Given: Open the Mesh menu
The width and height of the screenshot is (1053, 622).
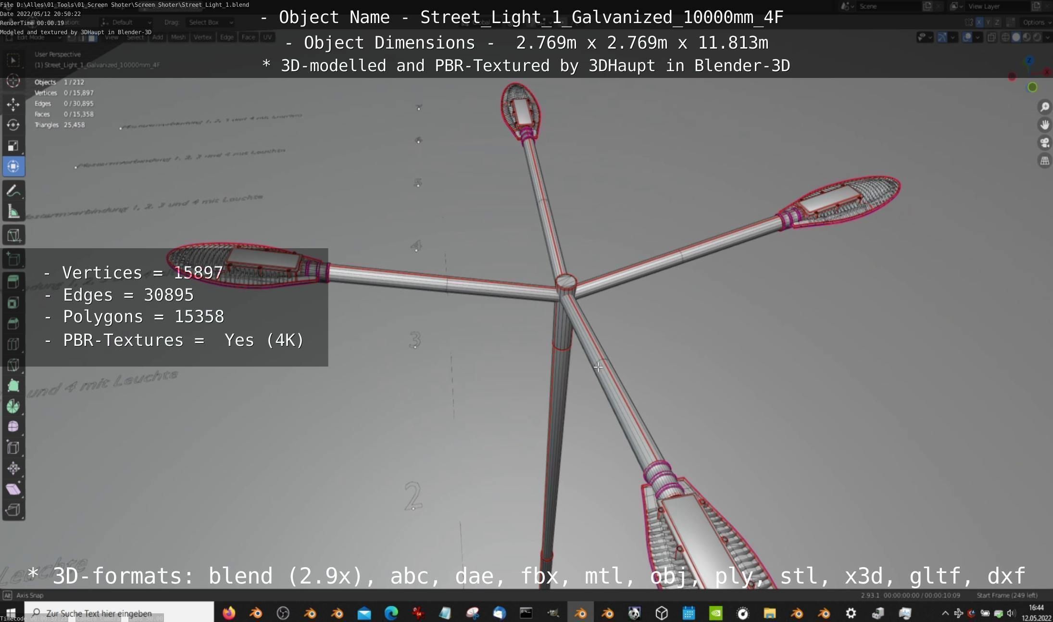Looking at the screenshot, I should tap(178, 38).
